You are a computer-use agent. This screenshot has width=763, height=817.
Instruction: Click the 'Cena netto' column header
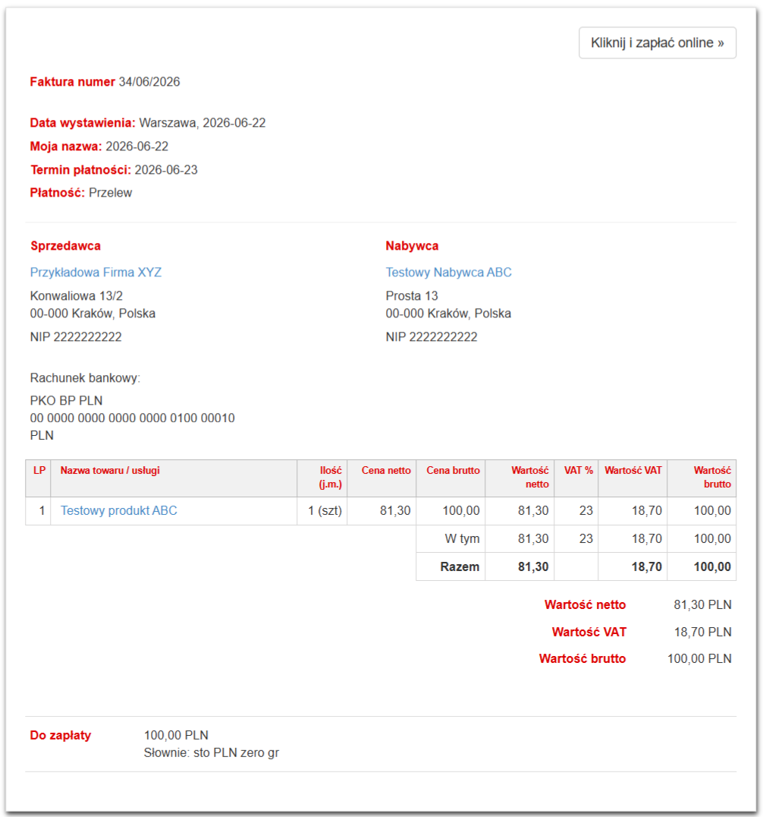[386, 471]
